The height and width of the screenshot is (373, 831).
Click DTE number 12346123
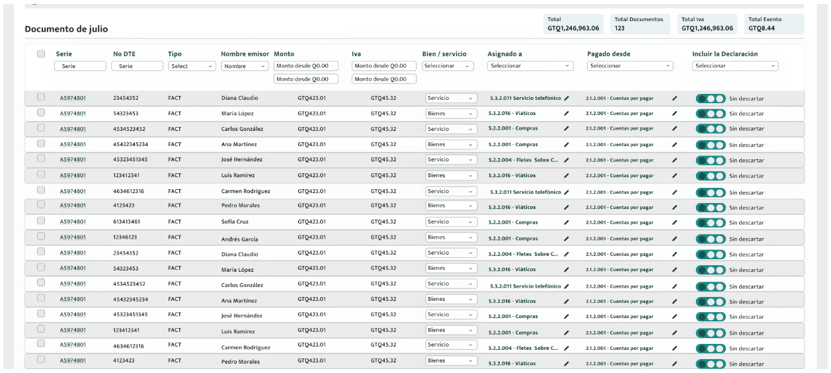[125, 237]
